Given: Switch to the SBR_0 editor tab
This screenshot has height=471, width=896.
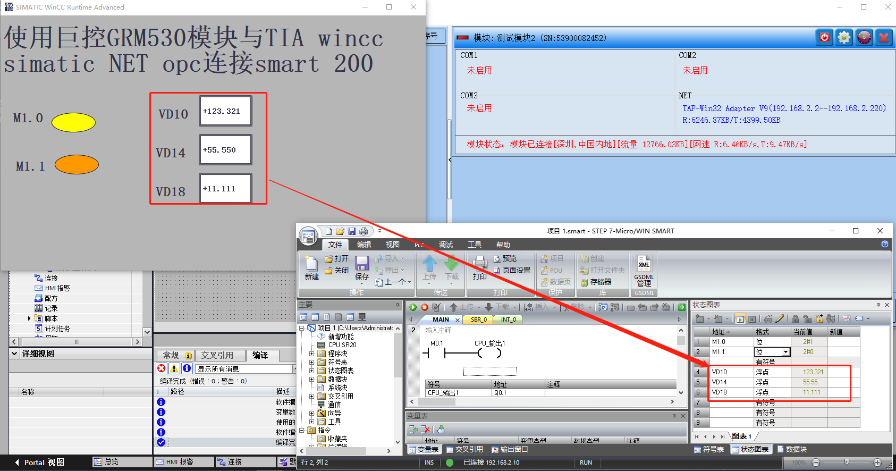Looking at the screenshot, I should [479, 319].
